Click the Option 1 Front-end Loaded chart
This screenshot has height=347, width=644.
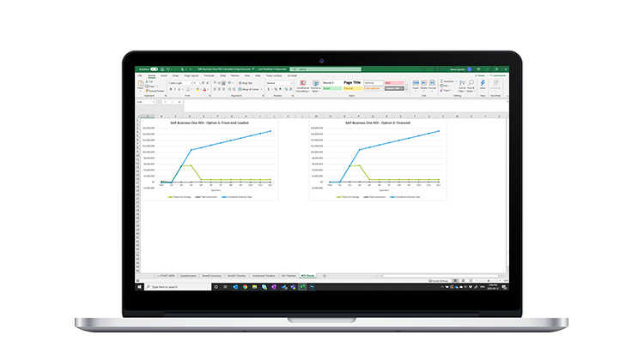click(x=209, y=159)
